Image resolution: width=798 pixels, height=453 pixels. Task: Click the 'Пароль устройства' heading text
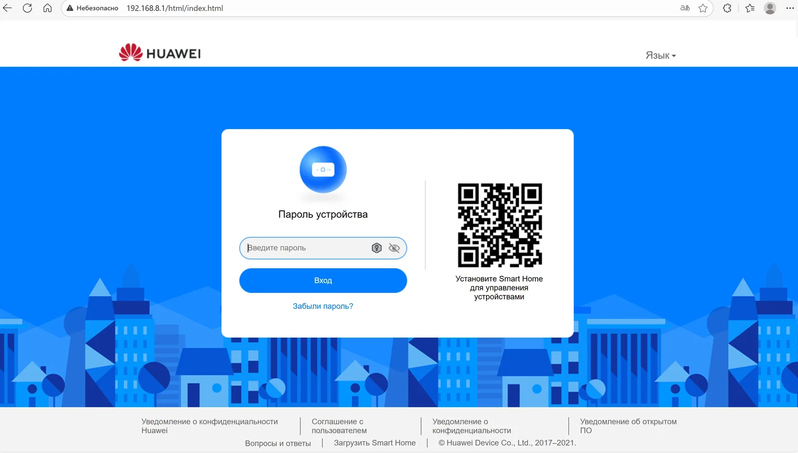(323, 214)
